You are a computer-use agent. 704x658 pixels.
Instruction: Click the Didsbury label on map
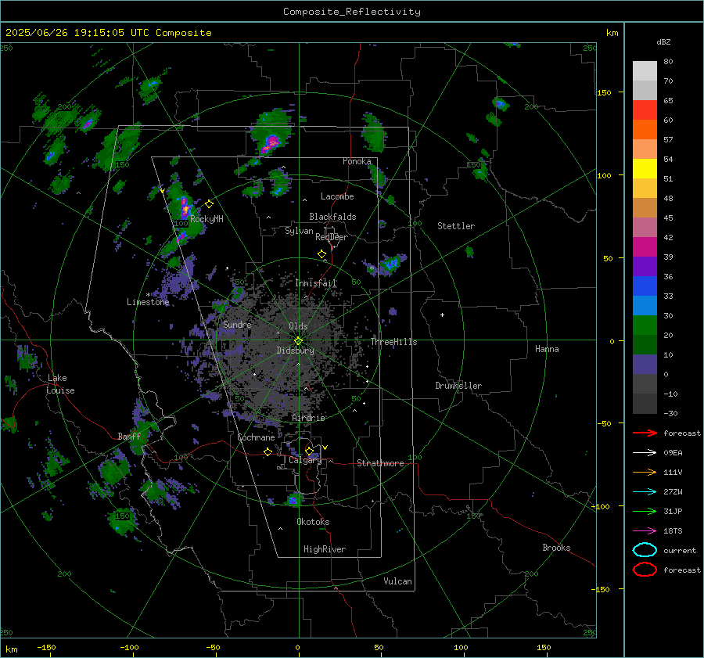point(295,351)
